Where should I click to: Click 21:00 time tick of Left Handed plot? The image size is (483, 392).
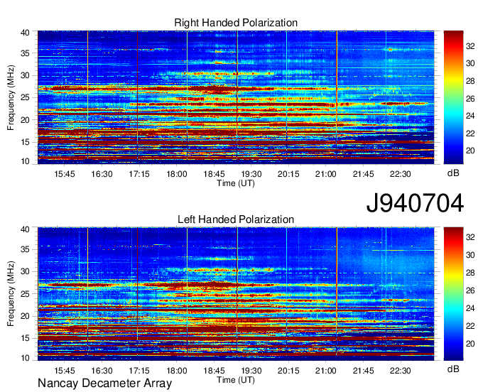[326, 371]
